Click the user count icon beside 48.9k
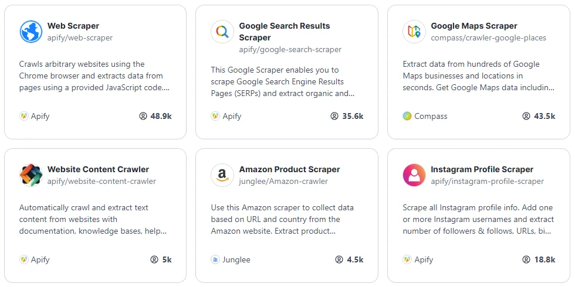Viewport: 575px width, 287px height. pyautogui.click(x=143, y=116)
